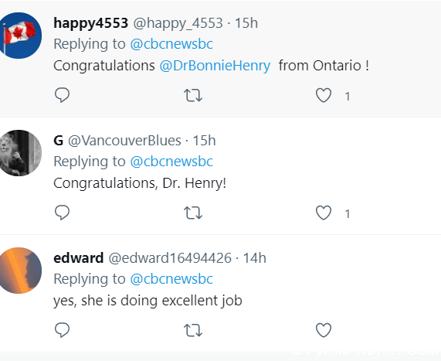Viewport: 441px width, 361px height.
Task: Open the lion profile picture of G
Action: click(x=19, y=153)
